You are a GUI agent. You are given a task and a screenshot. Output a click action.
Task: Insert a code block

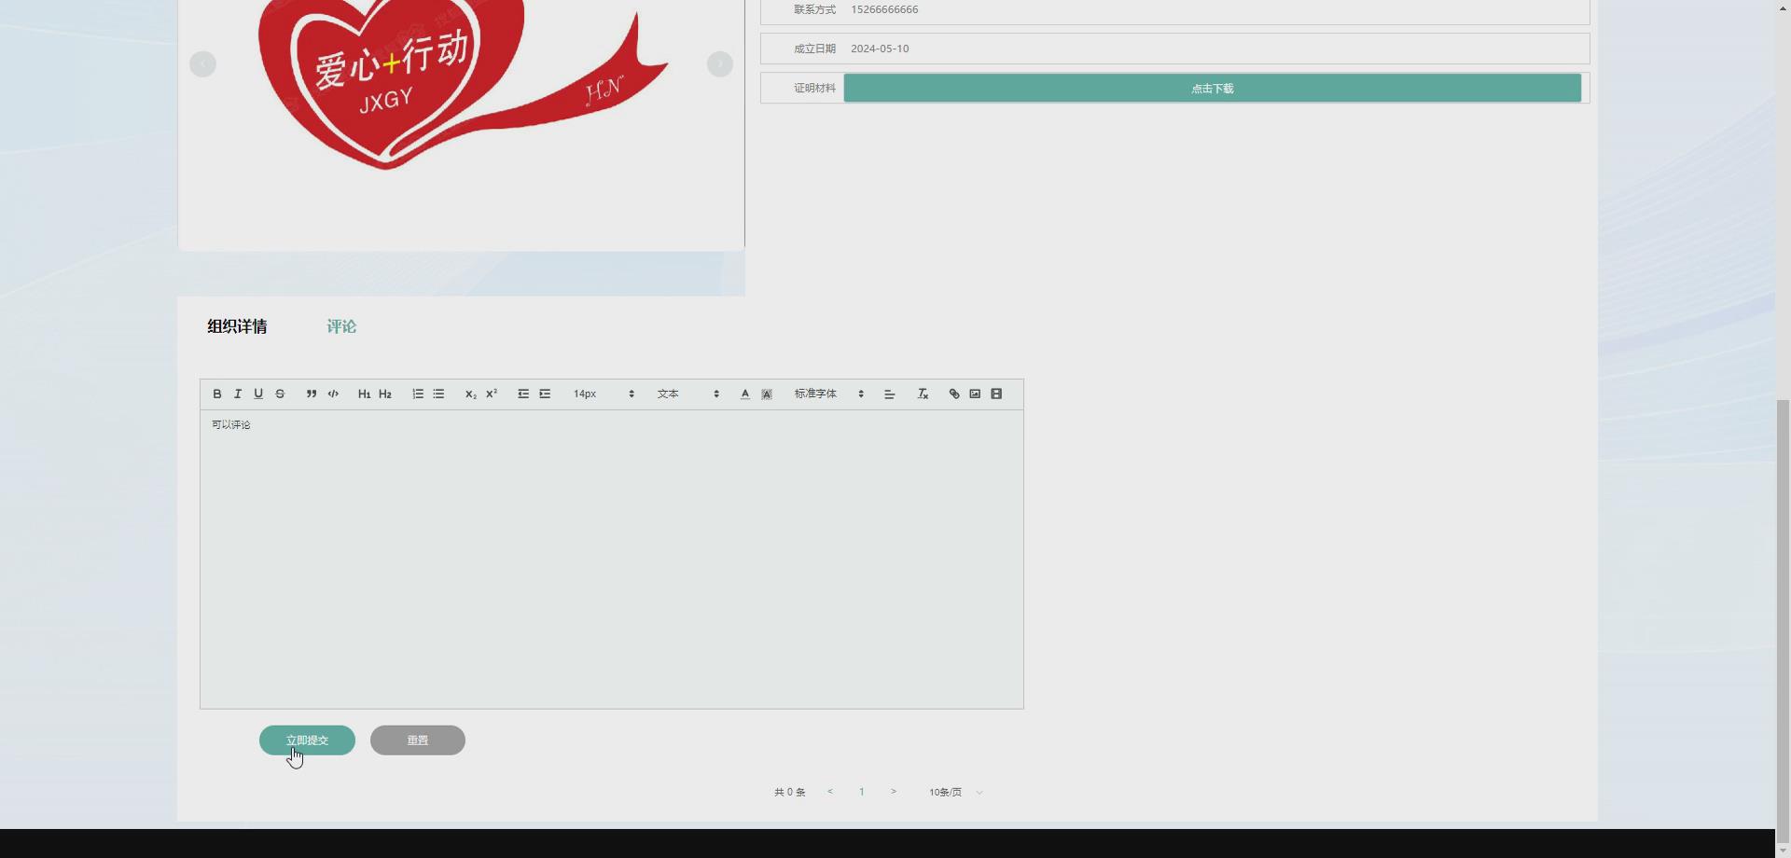click(333, 394)
